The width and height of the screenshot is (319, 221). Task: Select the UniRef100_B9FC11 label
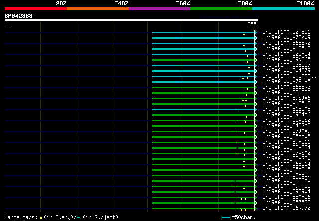286,142
